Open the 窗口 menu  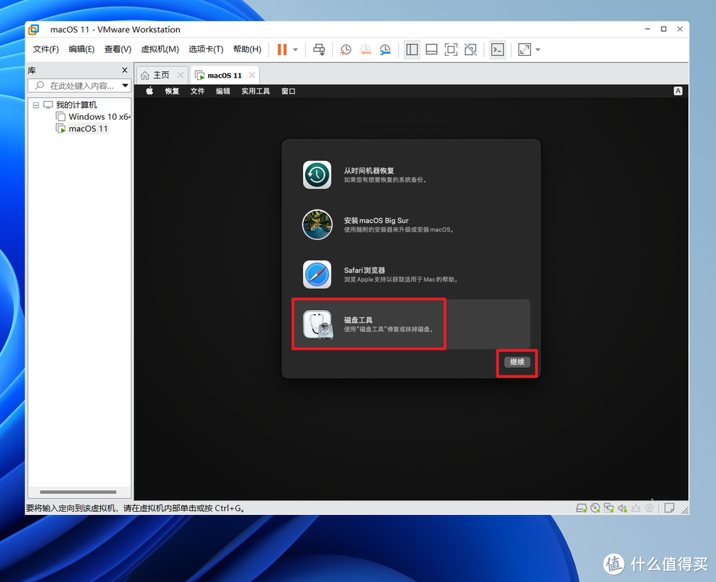(x=288, y=91)
